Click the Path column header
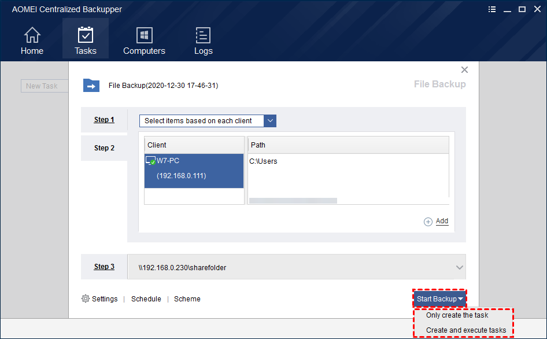The height and width of the screenshot is (339, 547). click(x=348, y=145)
